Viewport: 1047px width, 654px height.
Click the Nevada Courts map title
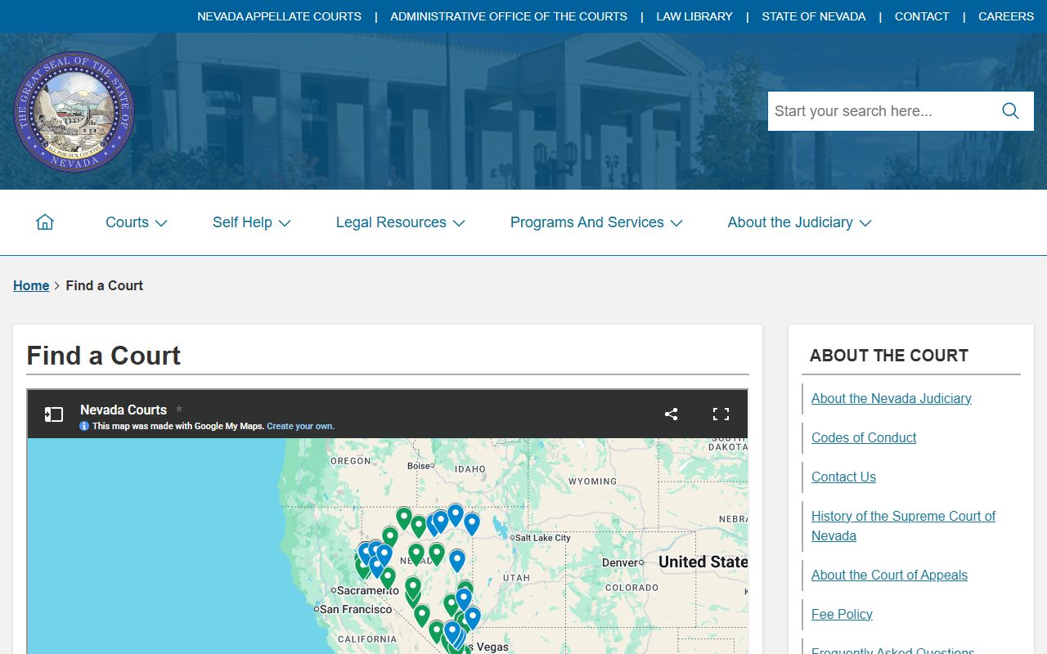124,410
